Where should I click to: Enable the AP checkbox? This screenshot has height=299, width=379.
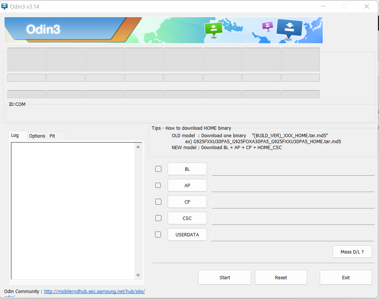point(158,185)
